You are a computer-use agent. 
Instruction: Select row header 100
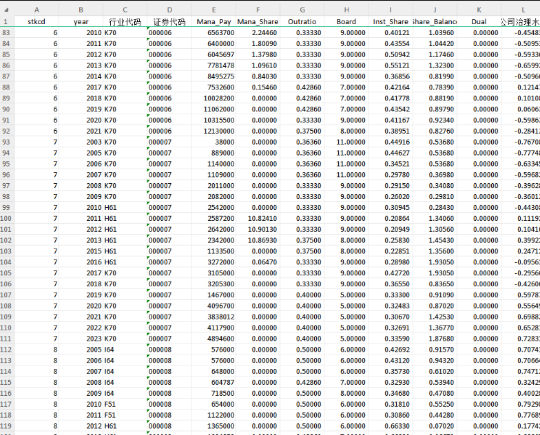[6, 219]
